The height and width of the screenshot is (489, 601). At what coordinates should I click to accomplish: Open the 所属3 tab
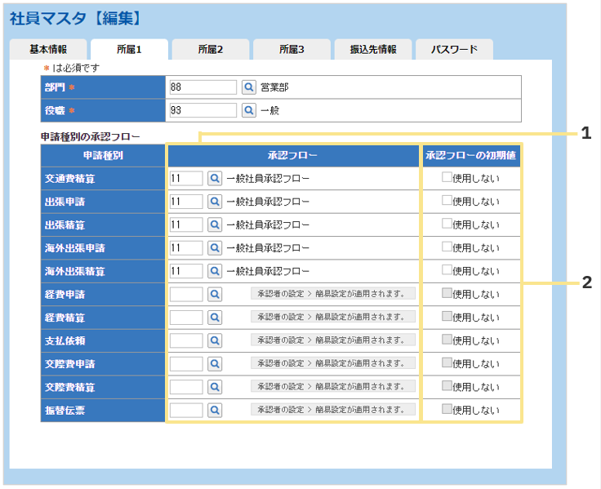tap(292, 50)
